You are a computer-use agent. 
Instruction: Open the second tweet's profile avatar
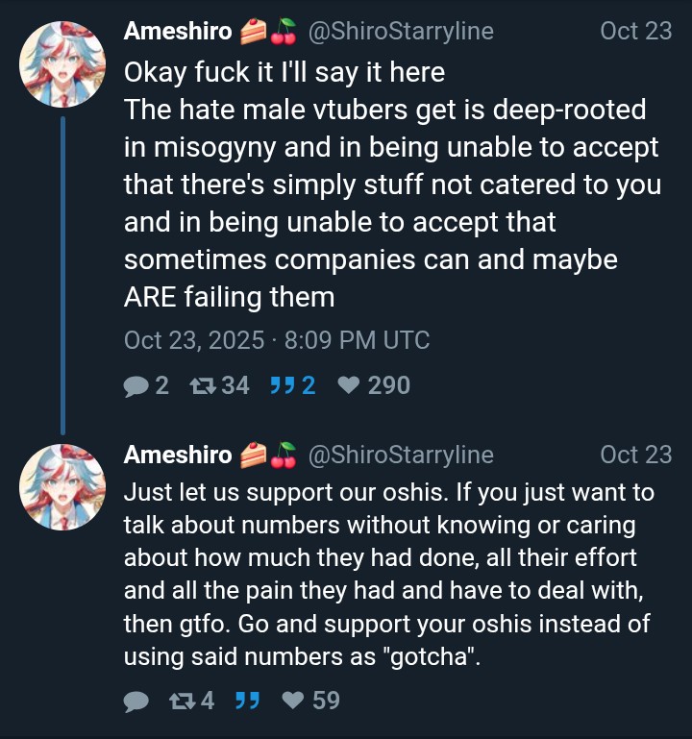(62, 486)
